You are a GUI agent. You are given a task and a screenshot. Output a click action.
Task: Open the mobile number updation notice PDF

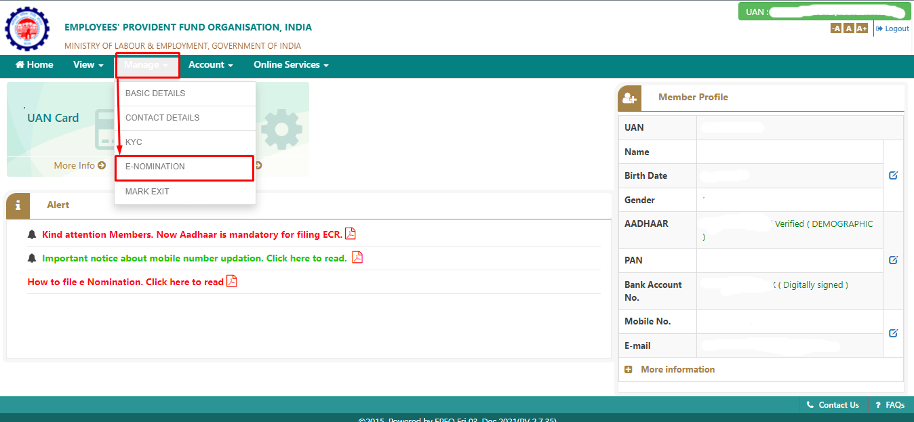pyautogui.click(x=358, y=257)
